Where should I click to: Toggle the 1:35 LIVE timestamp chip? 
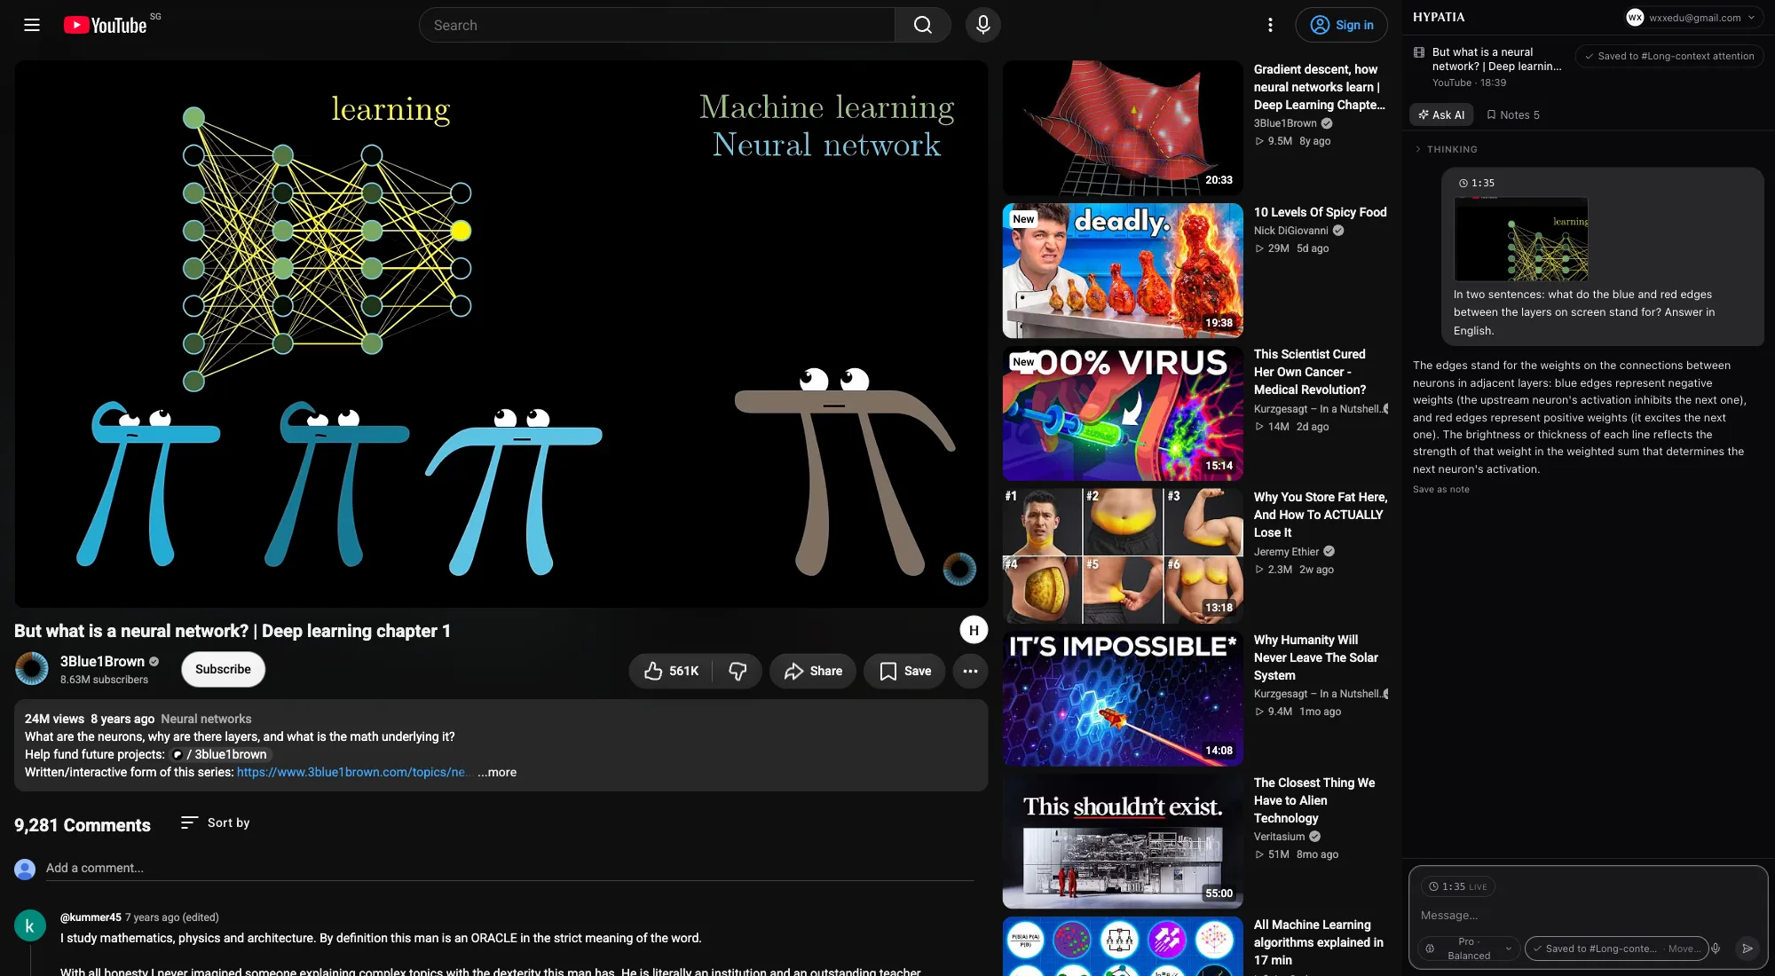[1457, 886]
